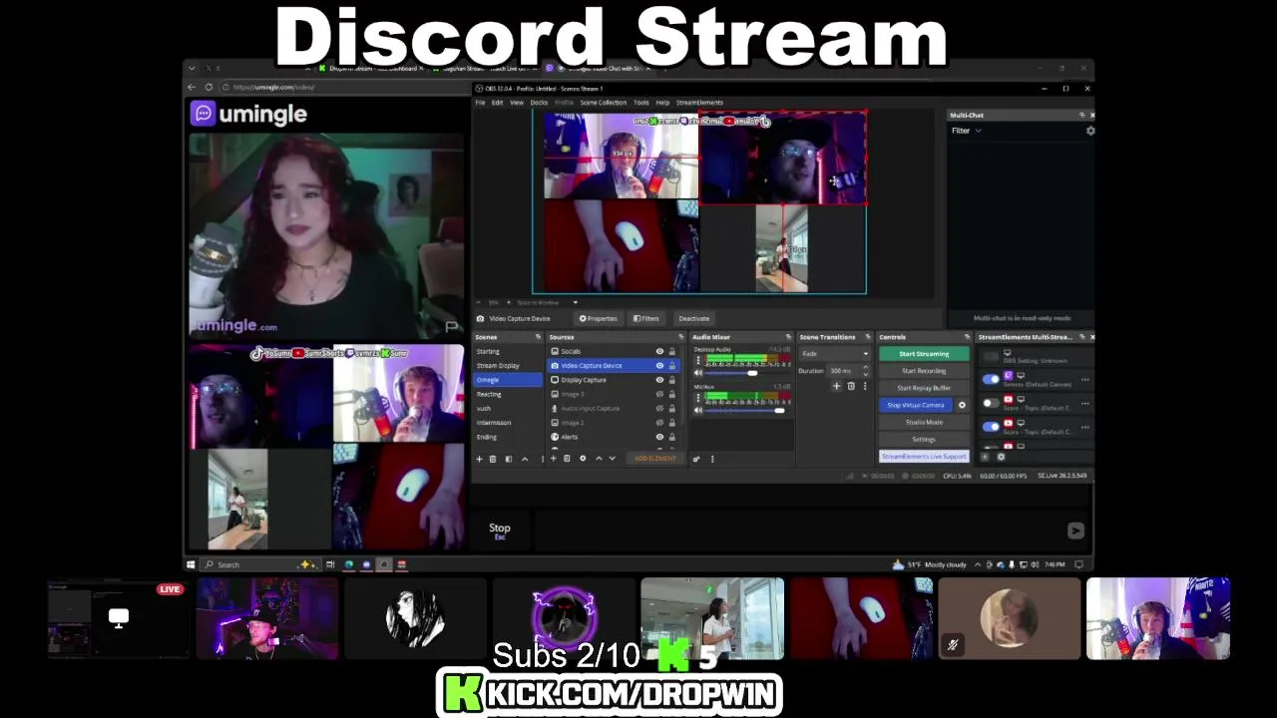Viewport: 1277px width, 718px height.
Task: Open StreamElements multi-stream settings gear
Action: click(x=1001, y=457)
